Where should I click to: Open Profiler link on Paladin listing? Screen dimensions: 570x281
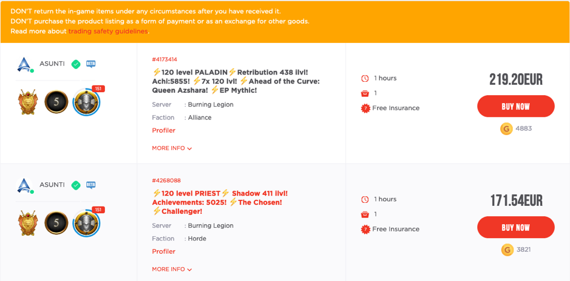click(163, 131)
